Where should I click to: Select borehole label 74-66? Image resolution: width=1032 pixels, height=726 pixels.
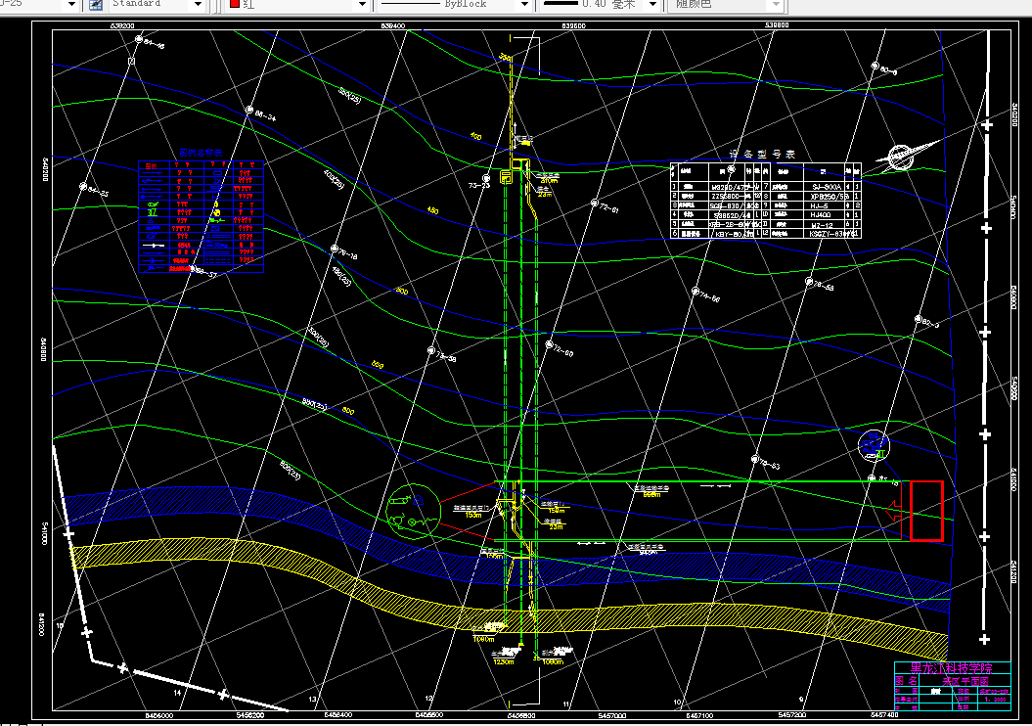click(x=710, y=296)
